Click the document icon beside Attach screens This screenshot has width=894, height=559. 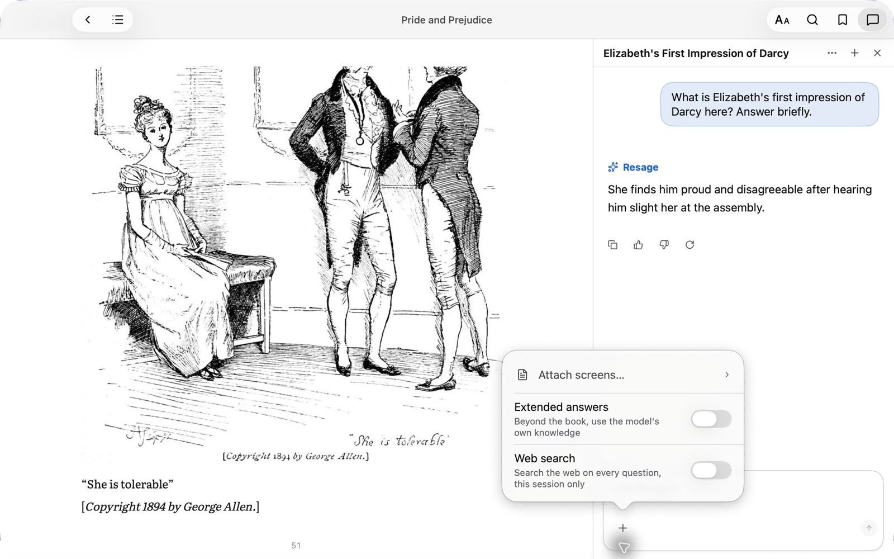522,375
